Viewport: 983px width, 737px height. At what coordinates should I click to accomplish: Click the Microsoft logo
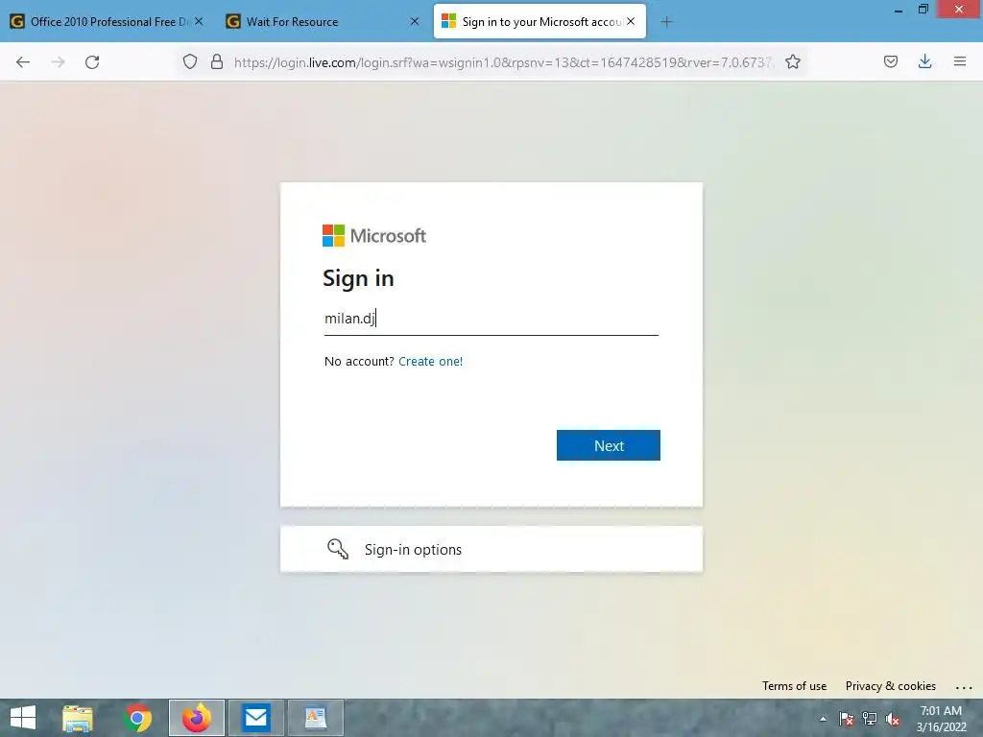[x=374, y=236]
